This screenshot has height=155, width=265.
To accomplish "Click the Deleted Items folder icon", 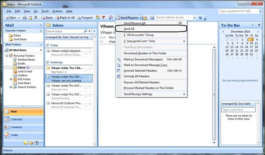I will pyautogui.click(x=15, y=60).
